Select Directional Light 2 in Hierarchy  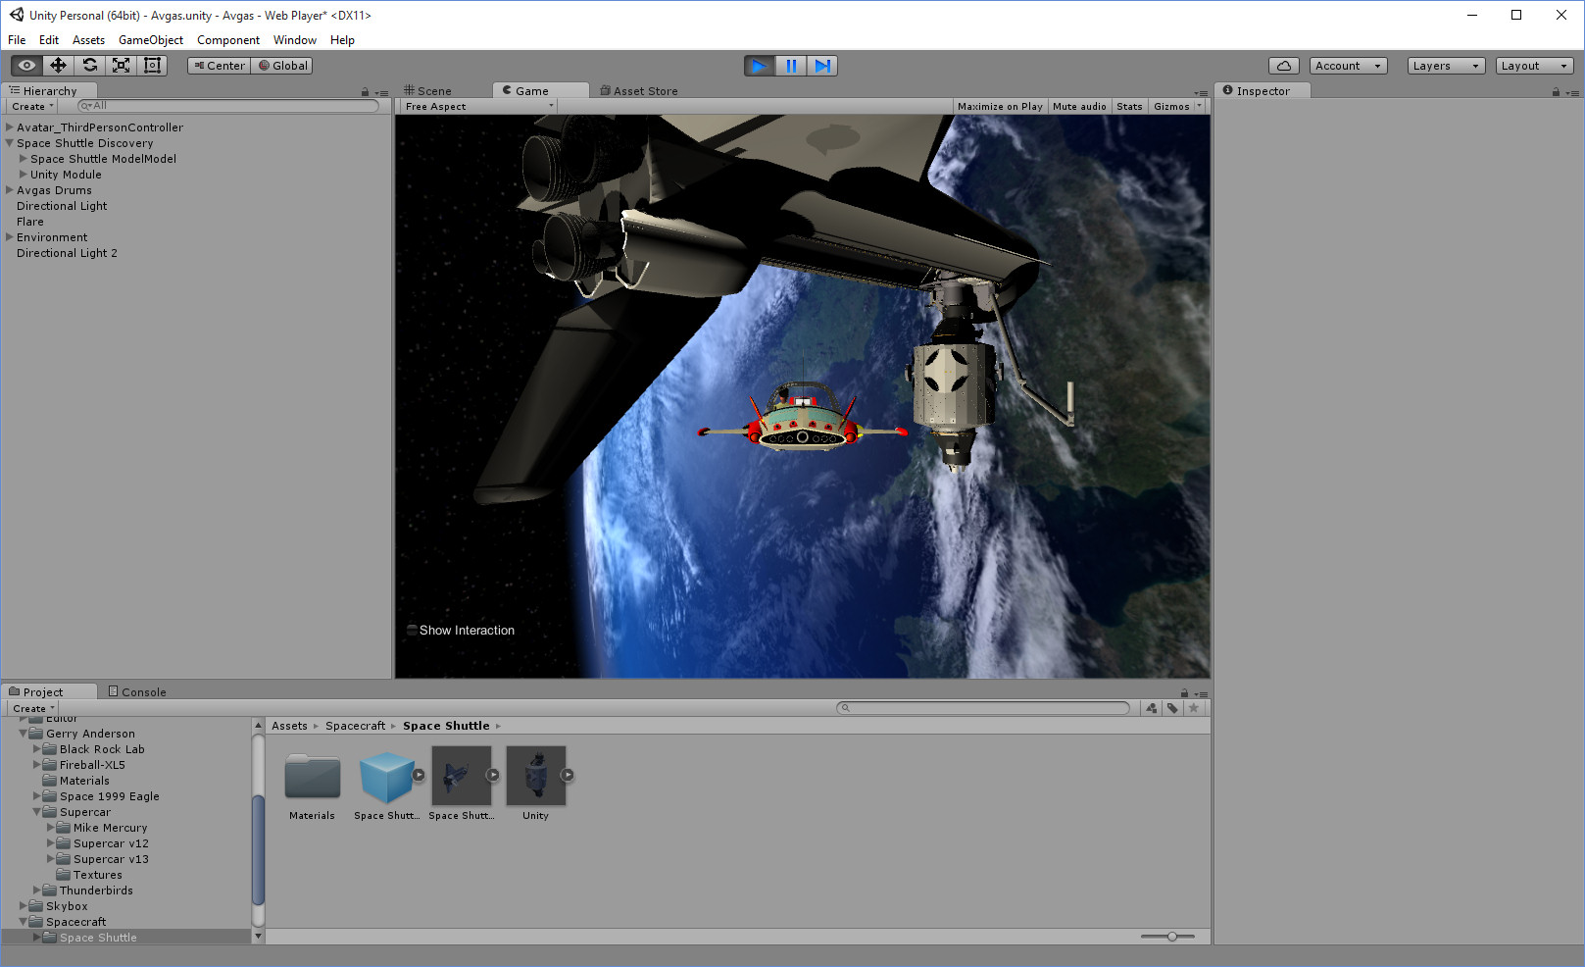[67, 253]
